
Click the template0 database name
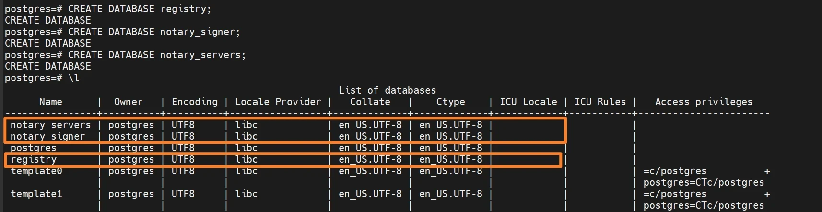point(36,171)
